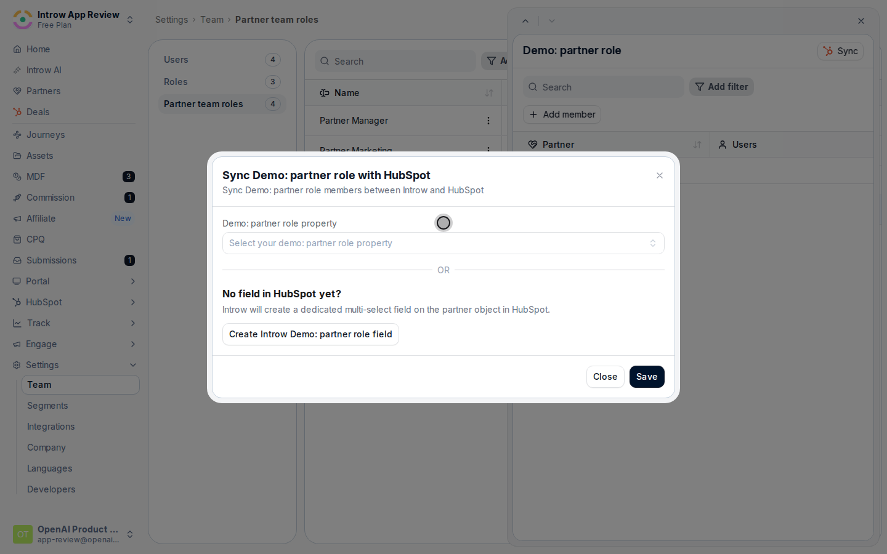Select the Roles tab
The width and height of the screenshot is (887, 554).
click(222, 82)
